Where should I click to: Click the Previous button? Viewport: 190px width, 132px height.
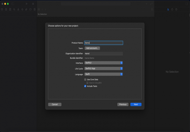[123, 104]
